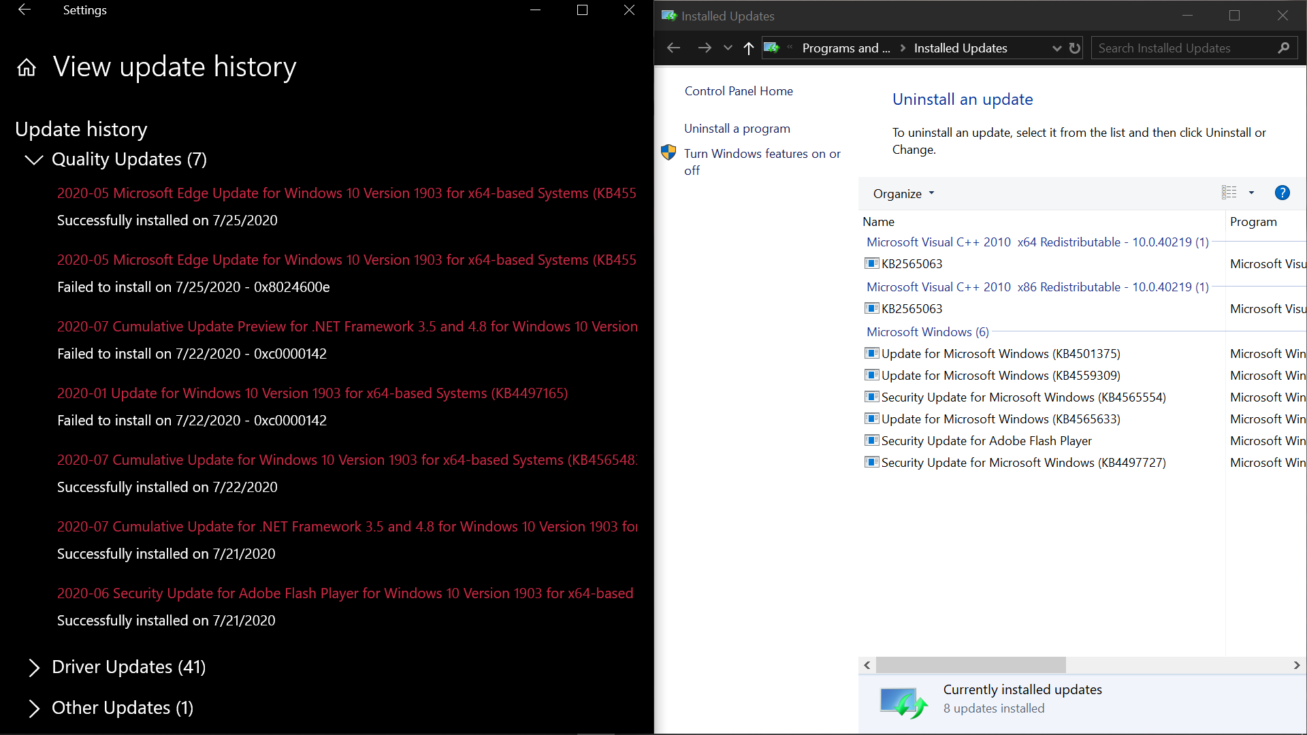Screen dimensions: 1307x735
Task: Select Security Update for Adobe Flash Player
Action: [986, 441]
